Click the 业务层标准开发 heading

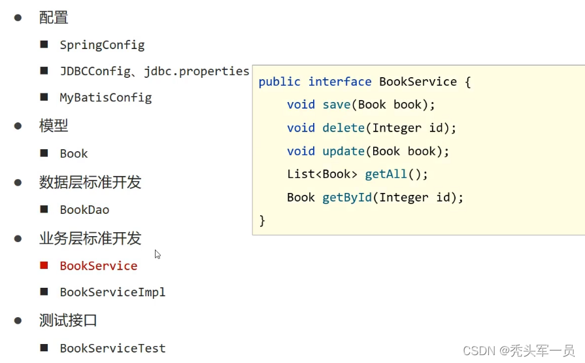click(90, 238)
